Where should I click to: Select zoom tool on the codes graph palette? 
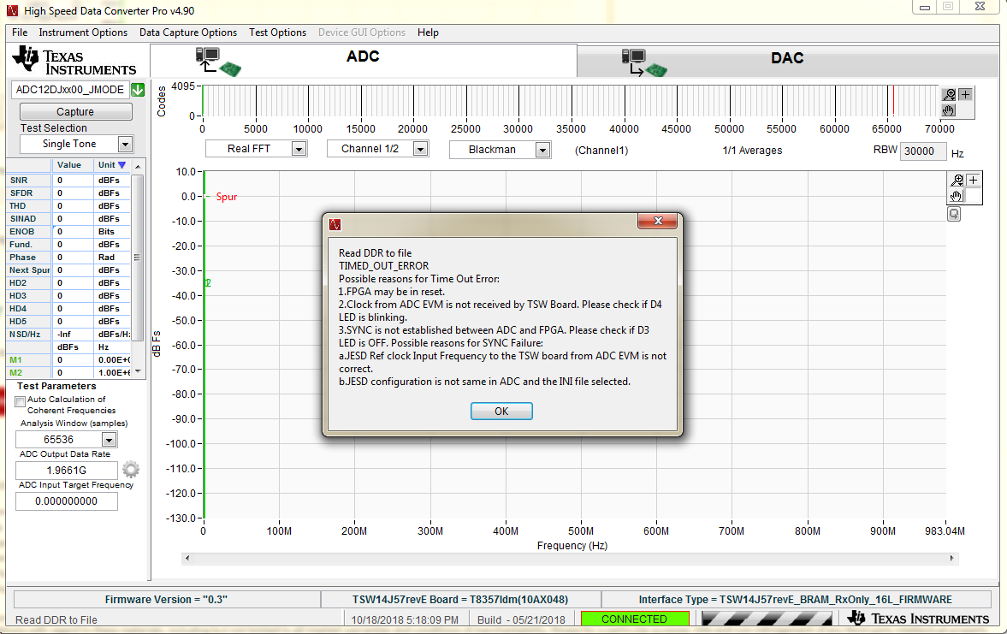(x=949, y=94)
